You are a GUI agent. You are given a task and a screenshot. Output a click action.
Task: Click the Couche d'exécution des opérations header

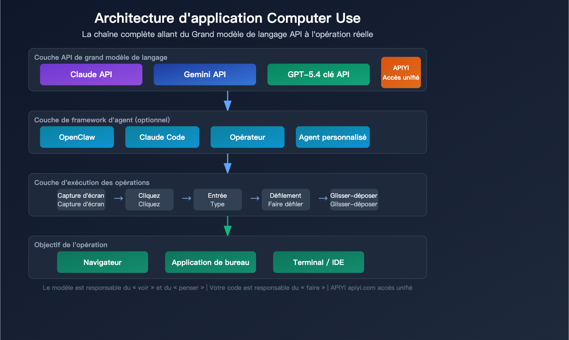92,182
